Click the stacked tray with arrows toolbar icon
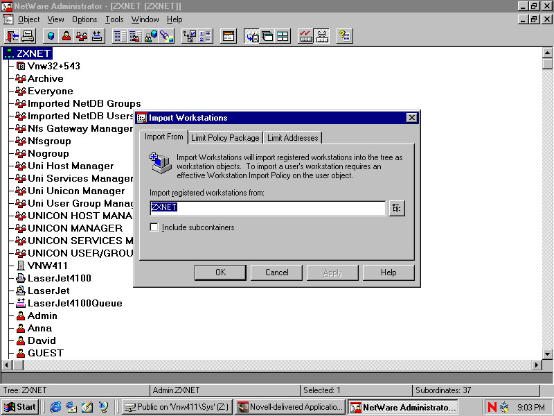Viewport: 554px width, 416px height. pyautogui.click(x=97, y=36)
